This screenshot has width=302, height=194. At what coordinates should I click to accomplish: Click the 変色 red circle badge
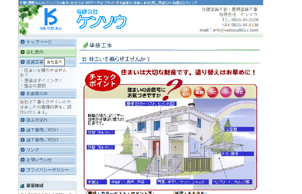pos(199,92)
